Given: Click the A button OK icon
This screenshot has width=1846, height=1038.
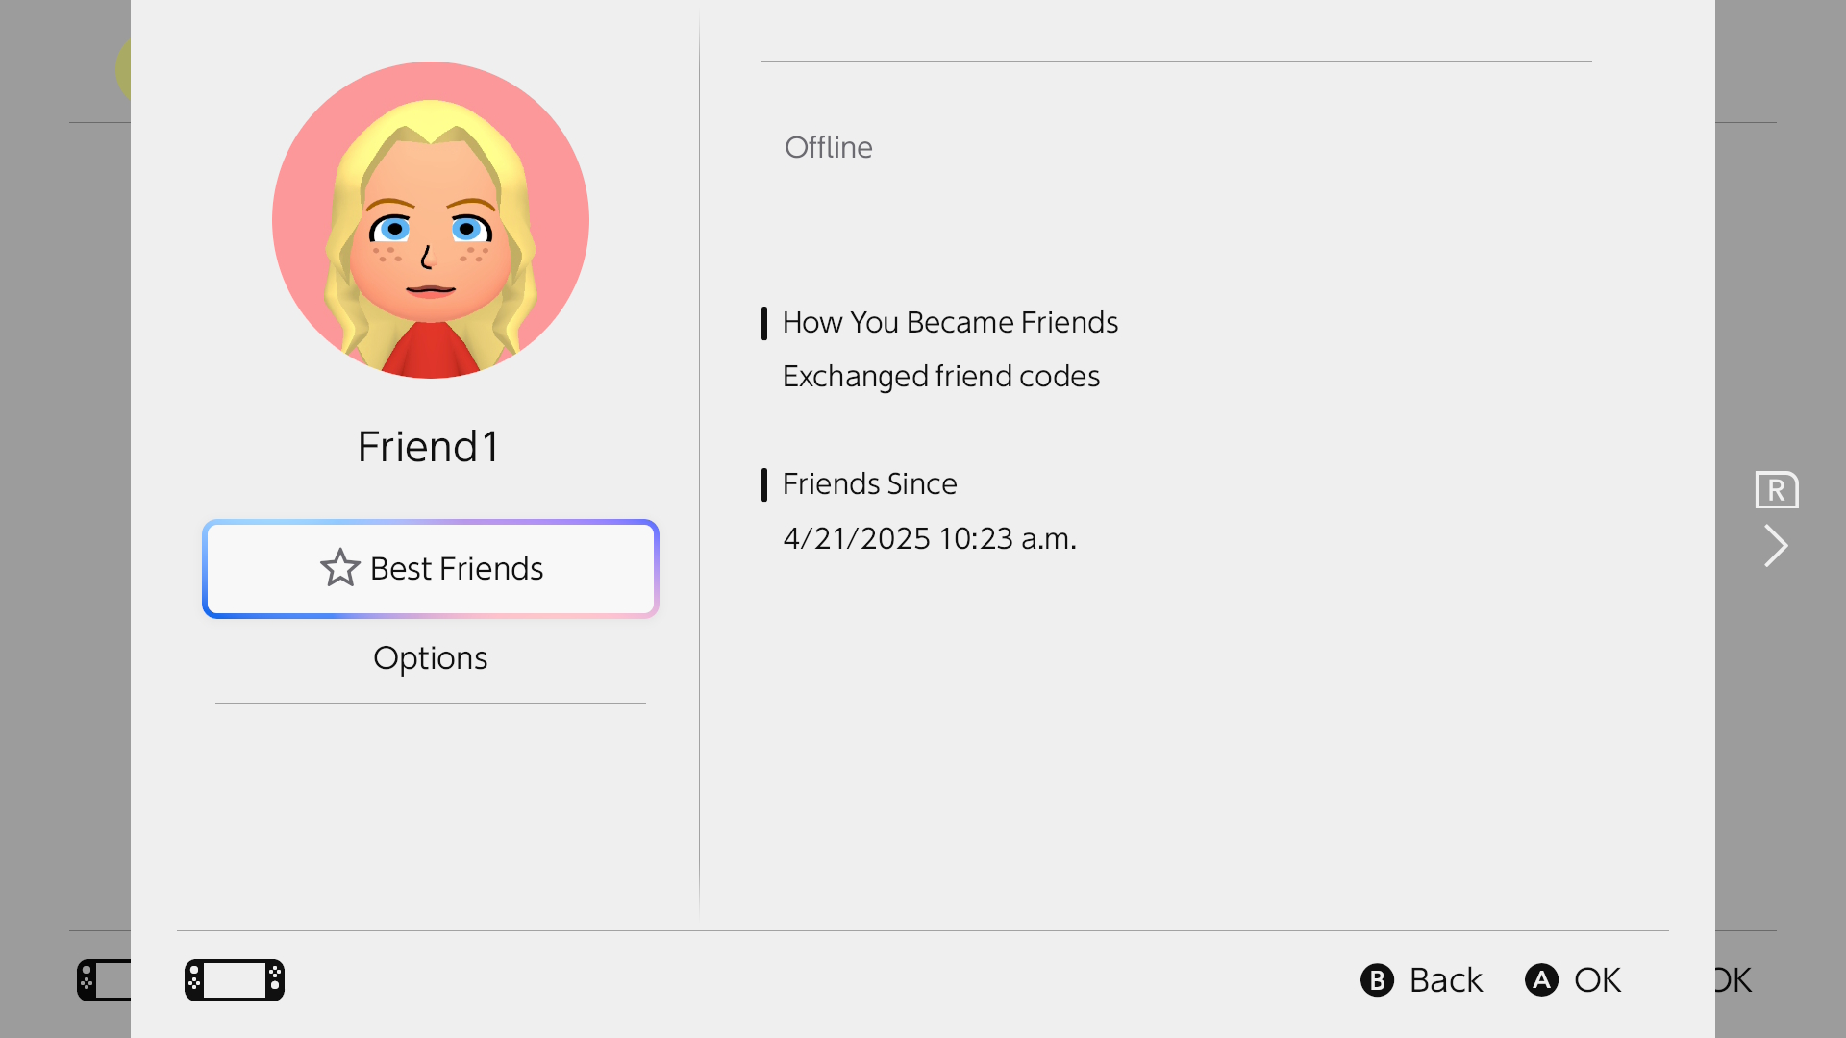Looking at the screenshot, I should tap(1541, 980).
